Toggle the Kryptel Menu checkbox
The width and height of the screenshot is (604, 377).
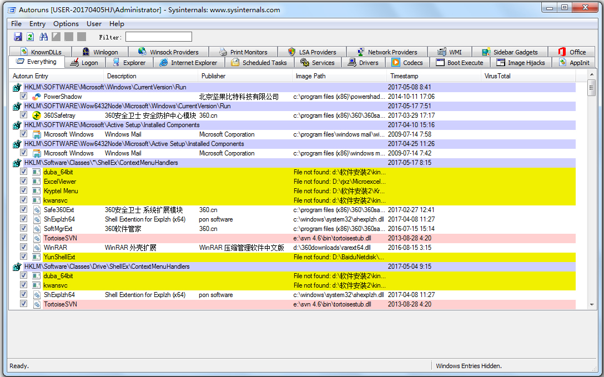coord(23,190)
